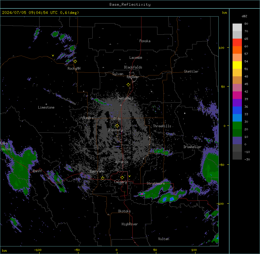Click the dBZ legend heading
Screen dimensions: 260x254
244,16
